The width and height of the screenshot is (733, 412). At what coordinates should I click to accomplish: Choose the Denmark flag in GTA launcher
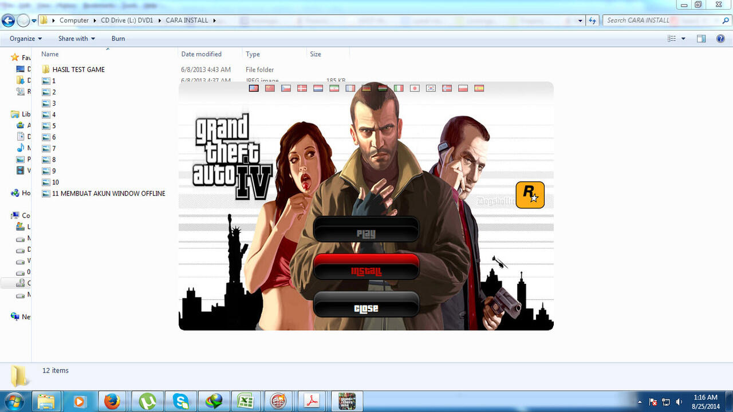point(302,88)
